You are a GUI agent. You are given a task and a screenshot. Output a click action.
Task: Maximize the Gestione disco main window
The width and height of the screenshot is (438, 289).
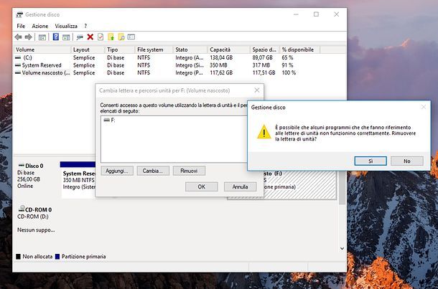(316, 14)
